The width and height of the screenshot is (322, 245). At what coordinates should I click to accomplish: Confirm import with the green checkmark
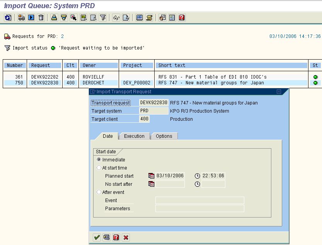click(97, 237)
